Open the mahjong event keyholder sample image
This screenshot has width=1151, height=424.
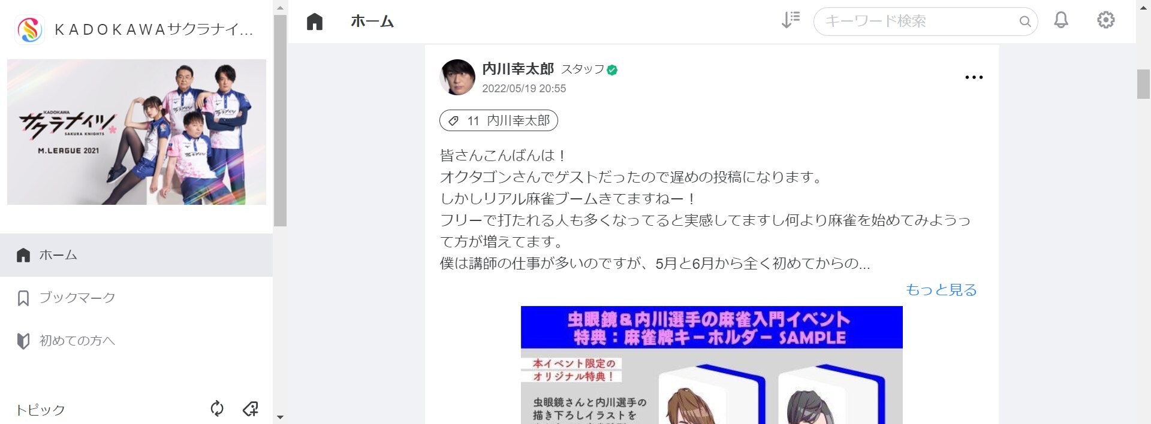712,365
